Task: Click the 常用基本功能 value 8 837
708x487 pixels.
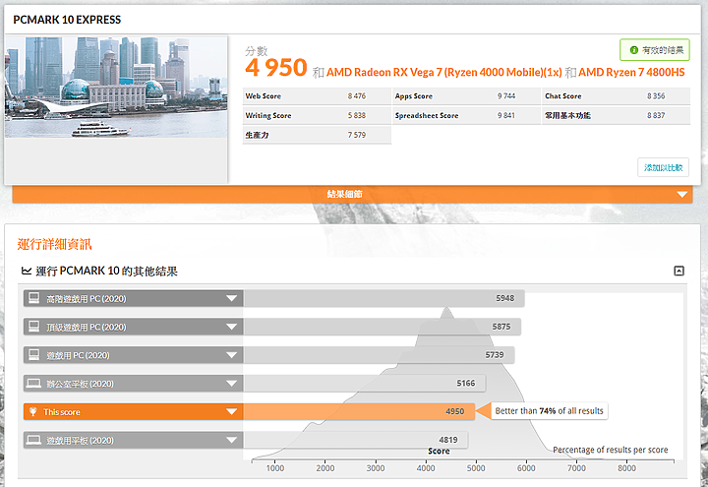Action: (x=656, y=116)
